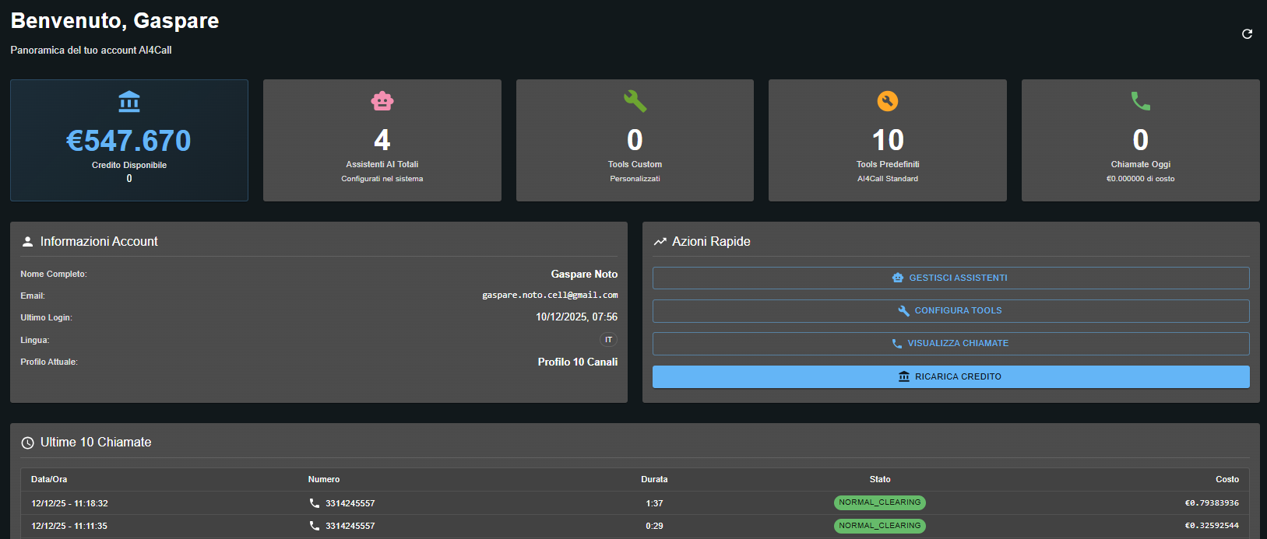Click the clock icon beside Ultime 10 Chiamate
Image resolution: width=1267 pixels, height=539 pixels.
click(x=27, y=443)
